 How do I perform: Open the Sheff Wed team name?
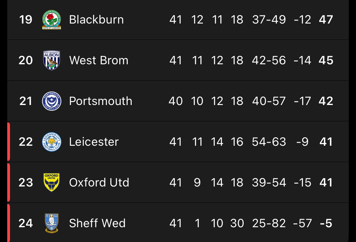(x=97, y=223)
